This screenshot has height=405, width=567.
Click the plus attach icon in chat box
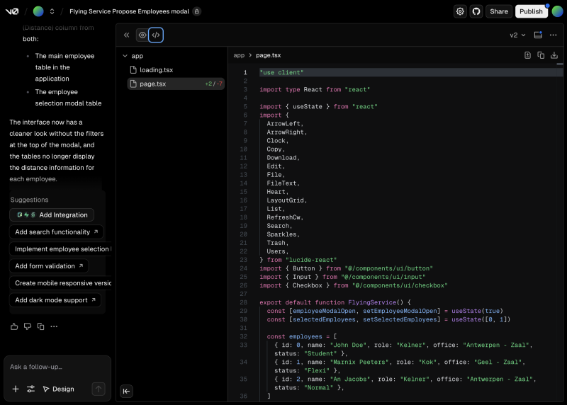tap(16, 389)
